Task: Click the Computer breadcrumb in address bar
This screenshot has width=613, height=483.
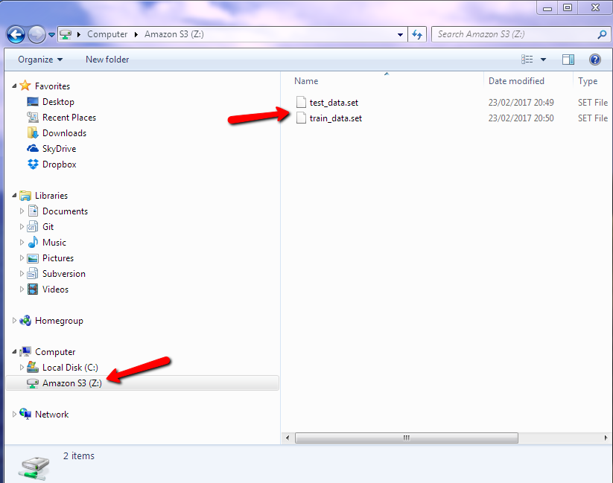Action: (107, 34)
